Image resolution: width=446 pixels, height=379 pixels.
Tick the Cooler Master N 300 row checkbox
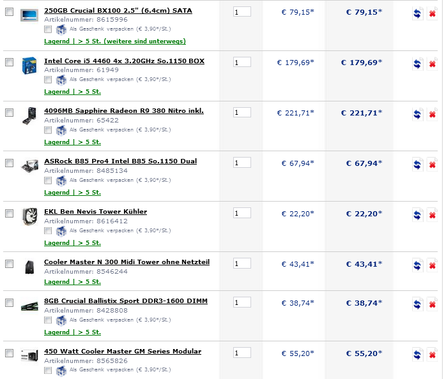coord(9,264)
